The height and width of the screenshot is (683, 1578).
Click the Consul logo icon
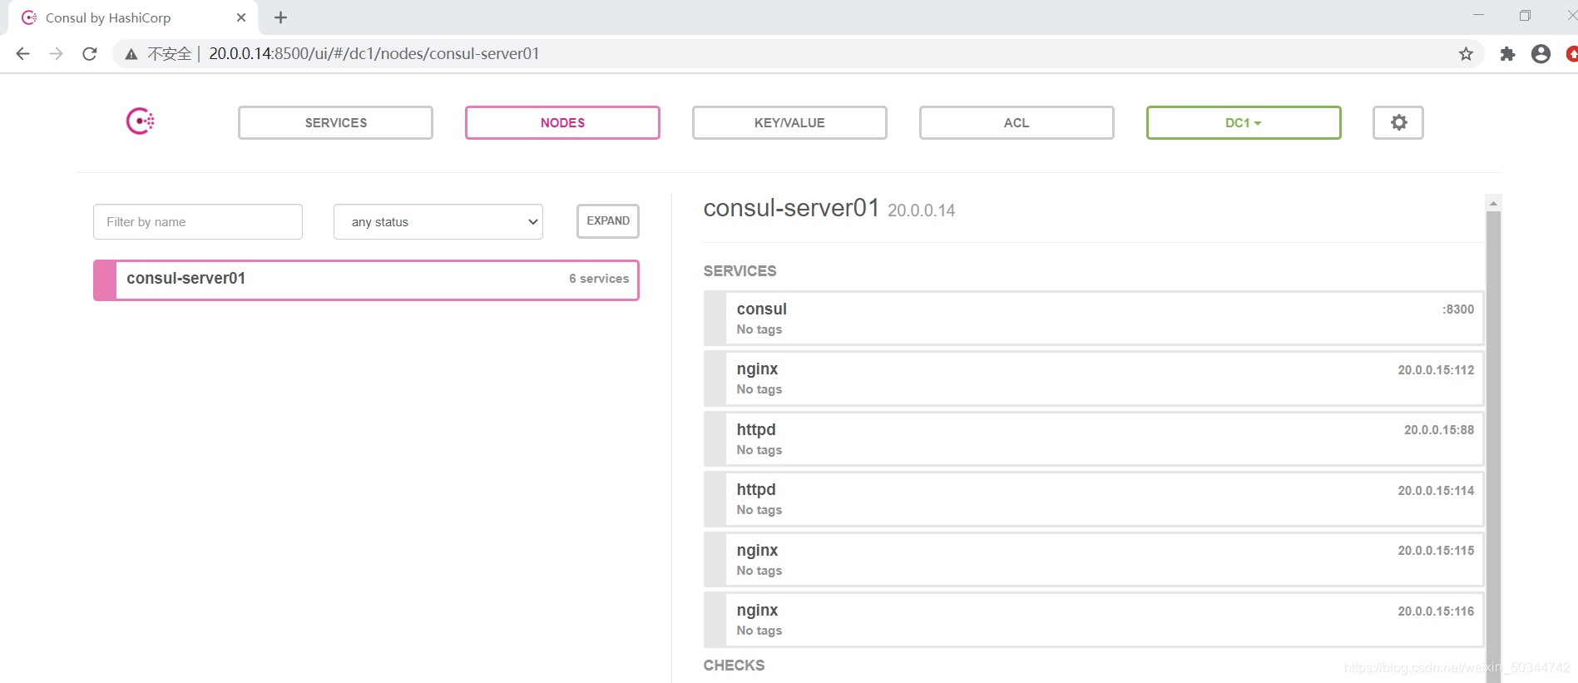tap(140, 121)
